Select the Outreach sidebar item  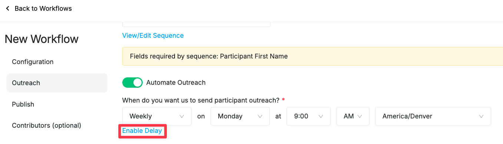(x=57, y=83)
